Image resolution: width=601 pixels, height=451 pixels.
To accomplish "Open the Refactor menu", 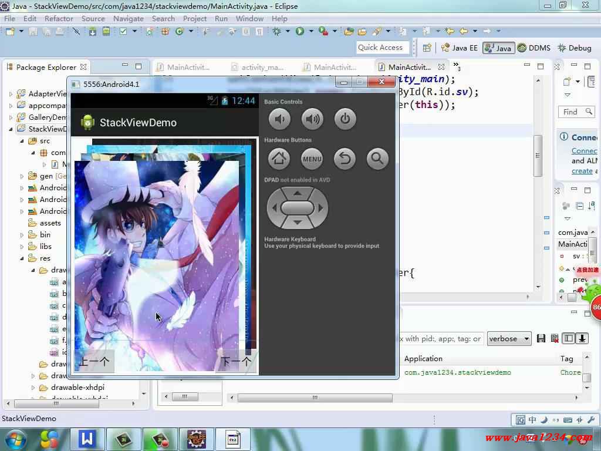I will tap(59, 18).
